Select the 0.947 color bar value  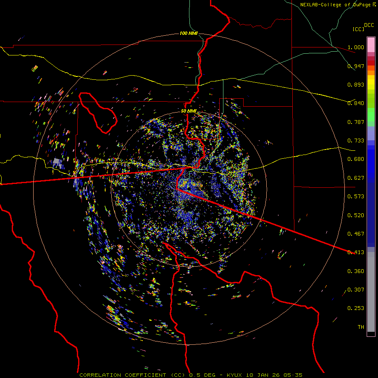(x=356, y=66)
